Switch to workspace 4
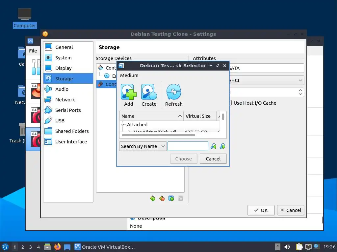The width and height of the screenshot is (337, 252). tap(39, 247)
